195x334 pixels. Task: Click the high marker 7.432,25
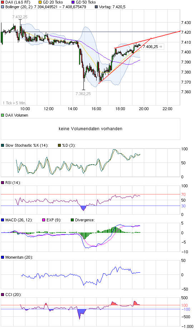coord(20,17)
